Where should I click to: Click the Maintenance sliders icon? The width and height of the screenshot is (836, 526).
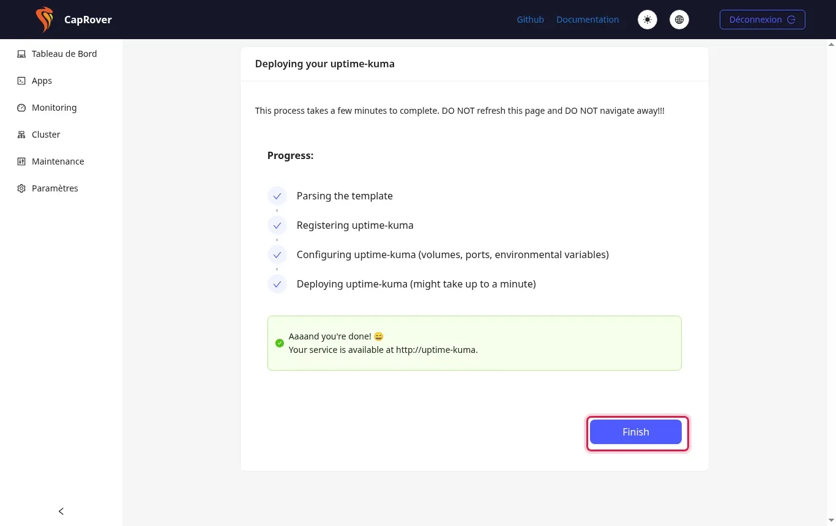(21, 161)
